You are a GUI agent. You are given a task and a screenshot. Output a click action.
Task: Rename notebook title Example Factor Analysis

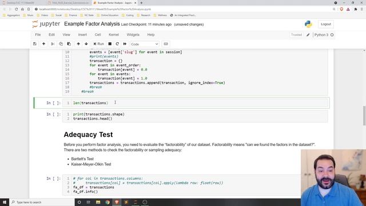[x=91, y=24]
